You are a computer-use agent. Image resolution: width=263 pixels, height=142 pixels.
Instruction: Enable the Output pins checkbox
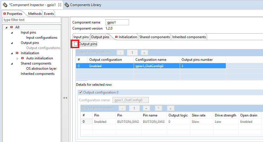[x=75, y=44]
